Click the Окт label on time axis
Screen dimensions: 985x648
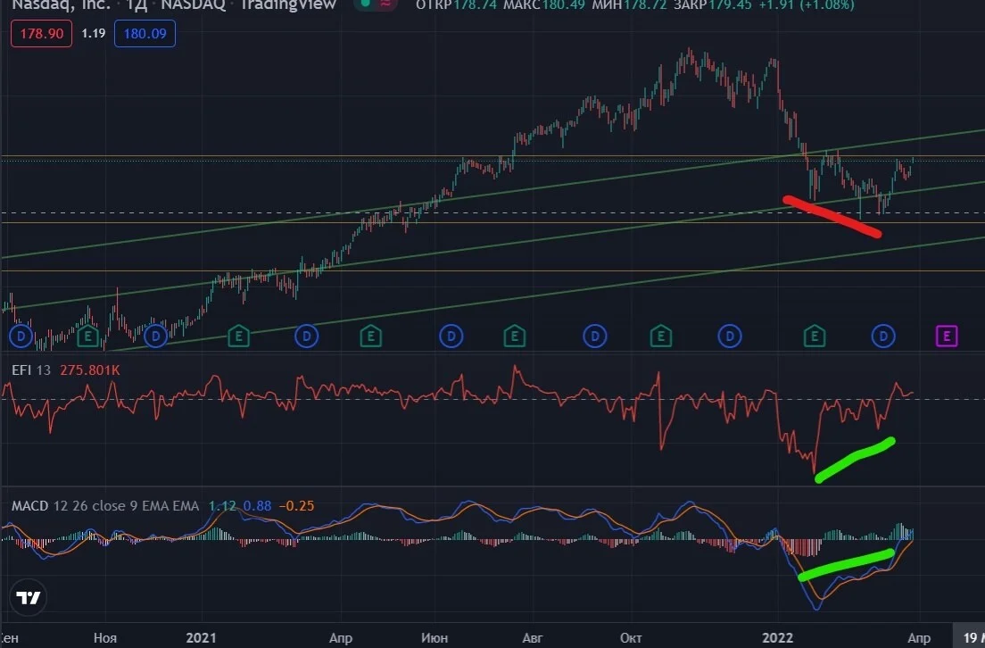[631, 638]
